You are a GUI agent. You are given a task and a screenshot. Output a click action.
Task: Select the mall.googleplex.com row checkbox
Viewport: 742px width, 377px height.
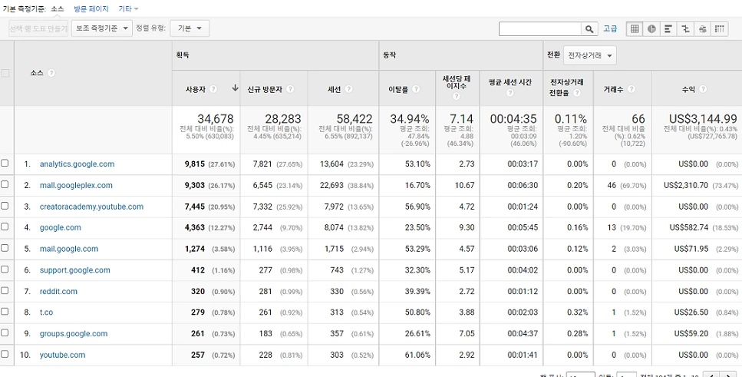click(x=5, y=184)
